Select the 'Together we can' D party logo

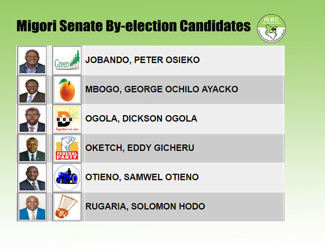coord(67,119)
